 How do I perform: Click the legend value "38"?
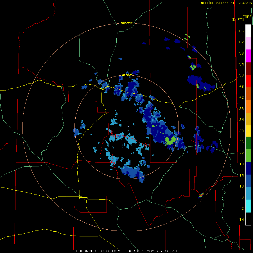click(241, 109)
